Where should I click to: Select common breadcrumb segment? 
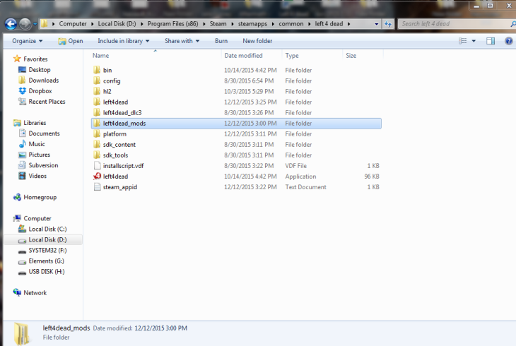coord(291,24)
